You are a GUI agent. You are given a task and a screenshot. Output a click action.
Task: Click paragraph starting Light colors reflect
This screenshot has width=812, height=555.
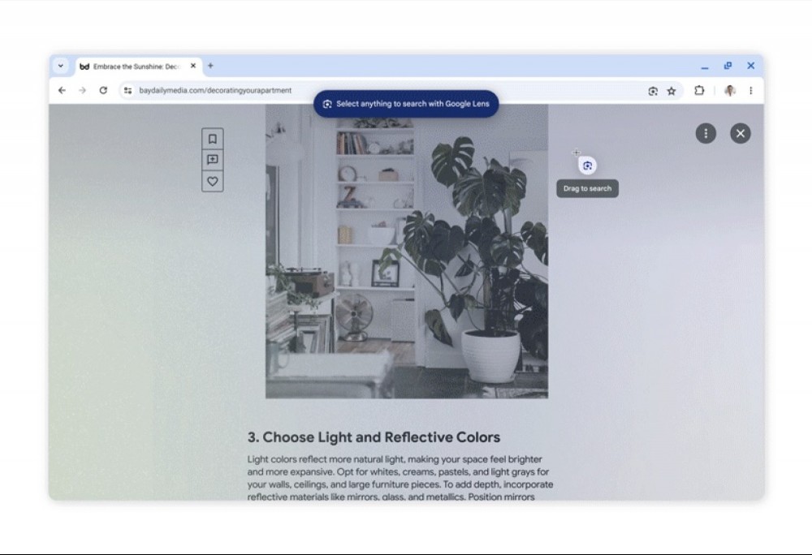coord(400,478)
